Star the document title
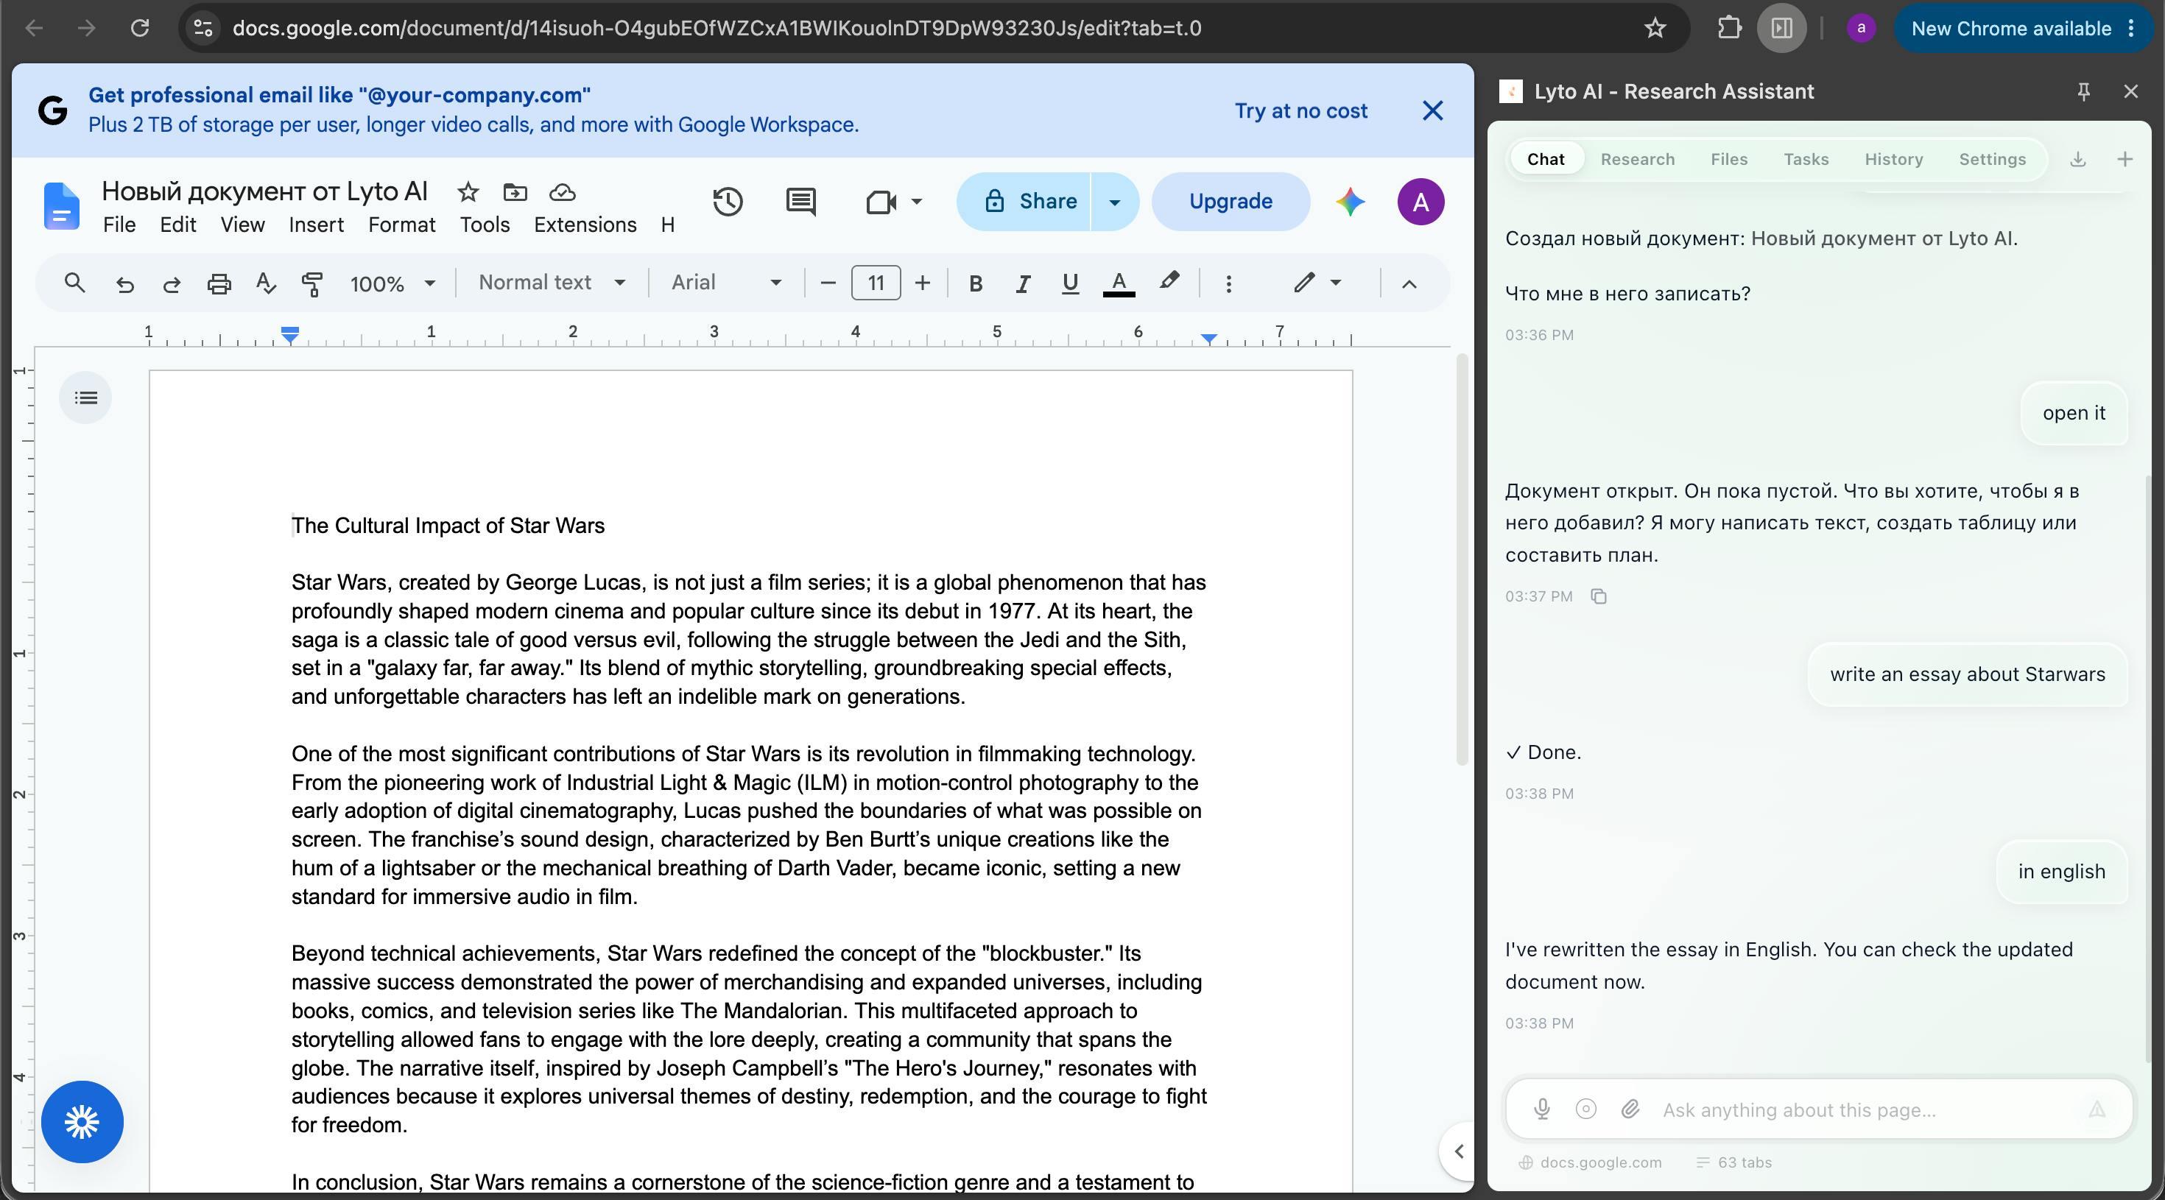 (x=468, y=192)
